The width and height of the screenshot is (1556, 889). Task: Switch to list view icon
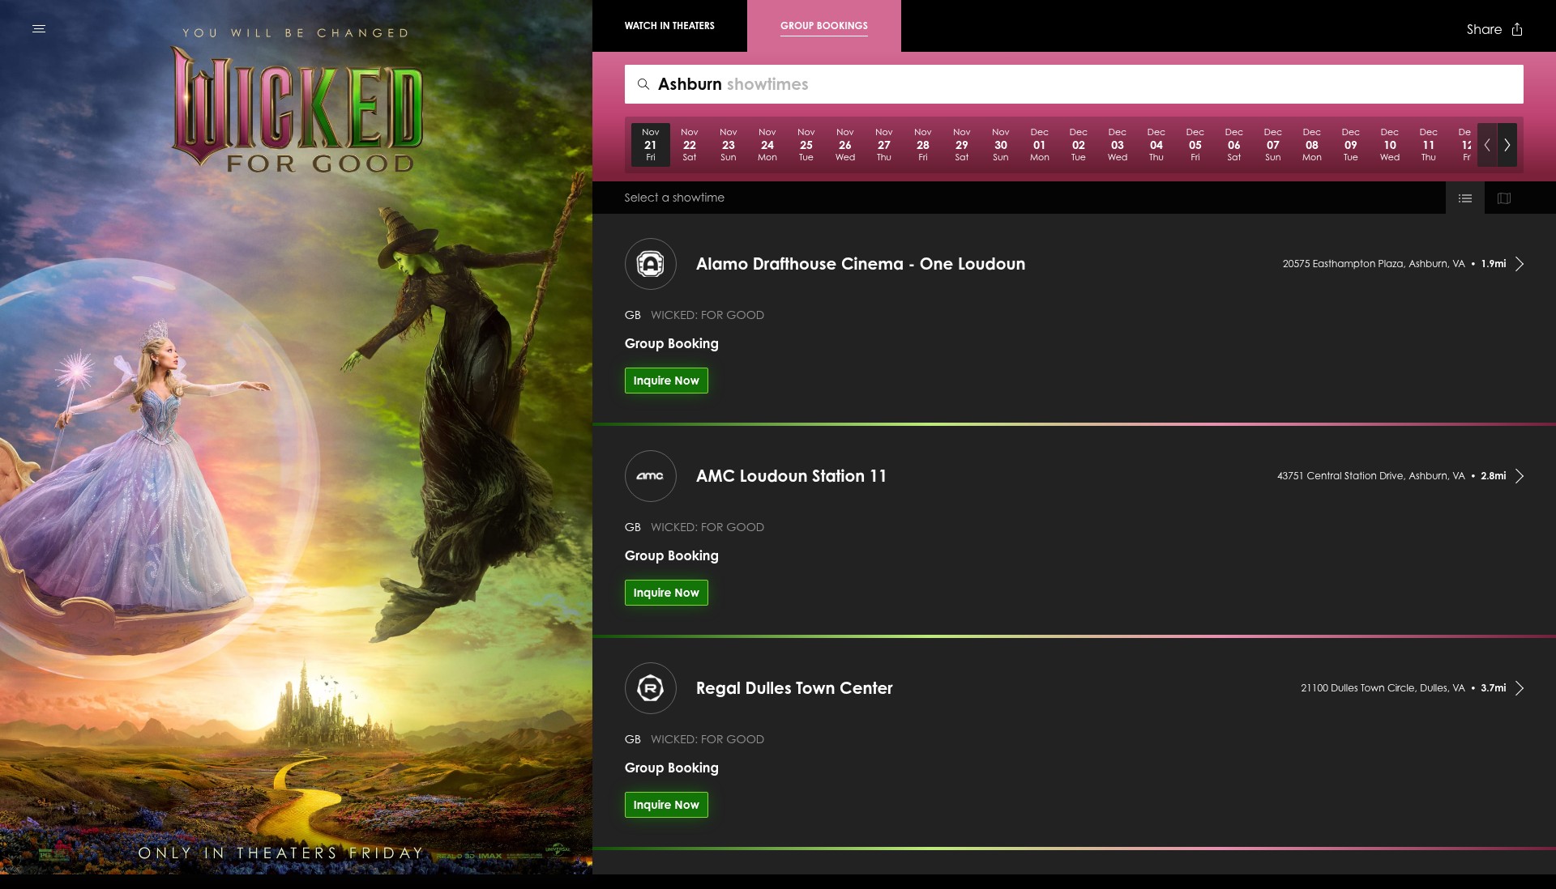click(1465, 198)
